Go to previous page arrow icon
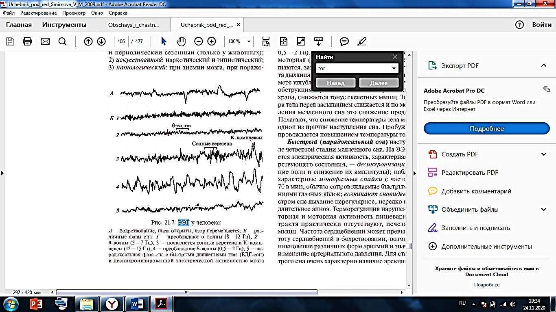 click(88, 41)
